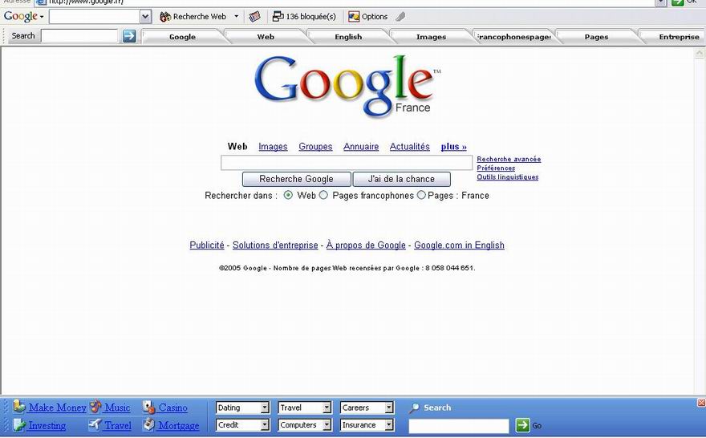The width and height of the screenshot is (706, 438).
Task: Open Préférences link
Action: pyautogui.click(x=496, y=168)
